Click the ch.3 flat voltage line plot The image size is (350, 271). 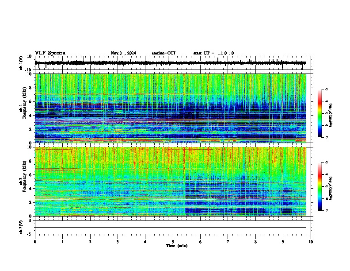point(171,227)
